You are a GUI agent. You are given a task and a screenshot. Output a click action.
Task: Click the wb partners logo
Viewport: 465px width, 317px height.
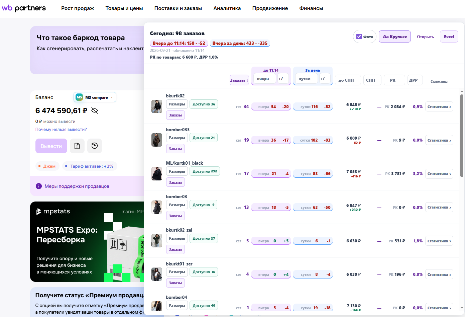tap(24, 8)
